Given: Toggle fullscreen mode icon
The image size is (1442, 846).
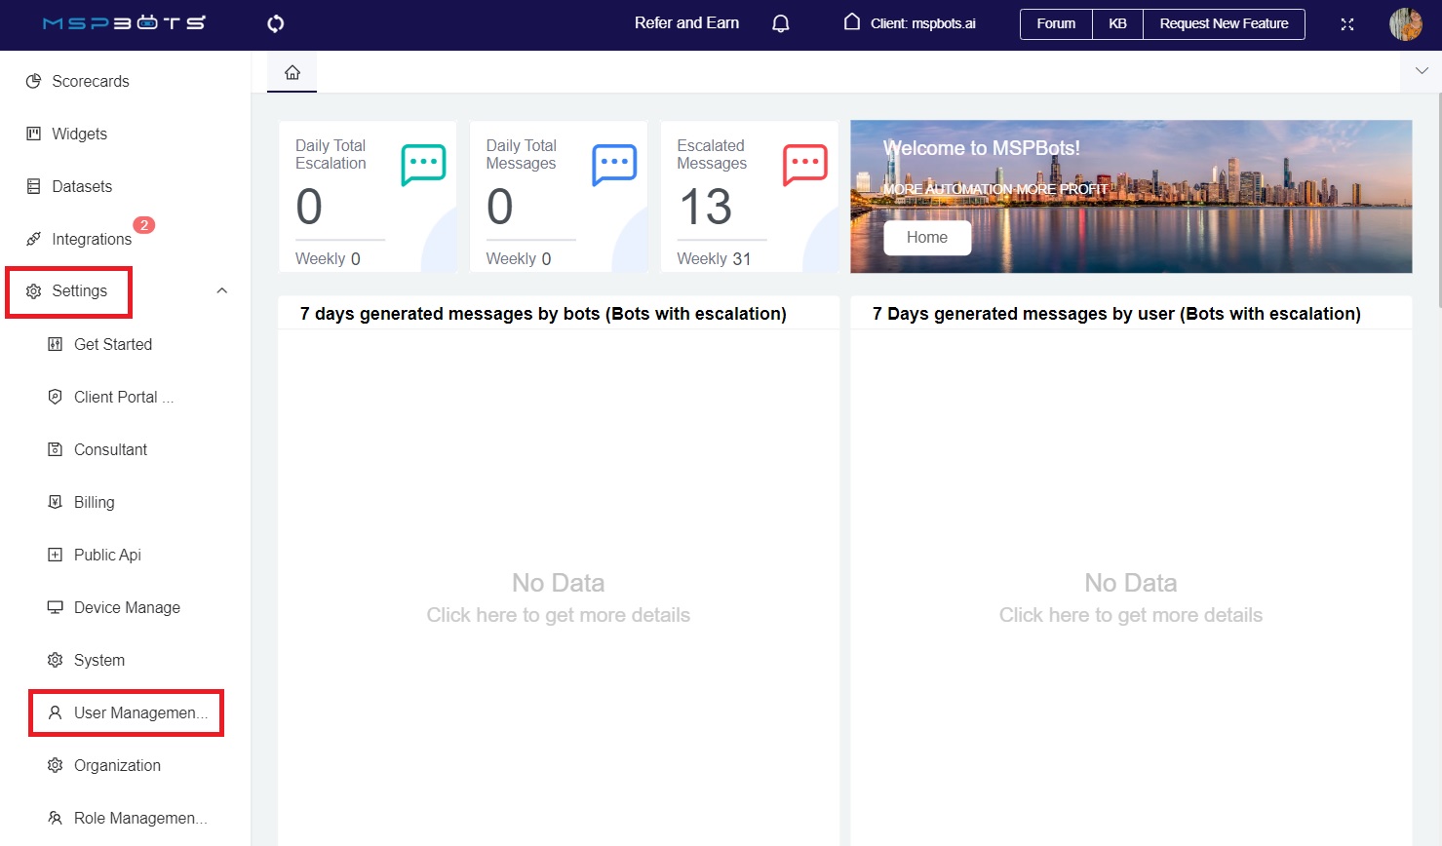Looking at the screenshot, I should point(1346,24).
